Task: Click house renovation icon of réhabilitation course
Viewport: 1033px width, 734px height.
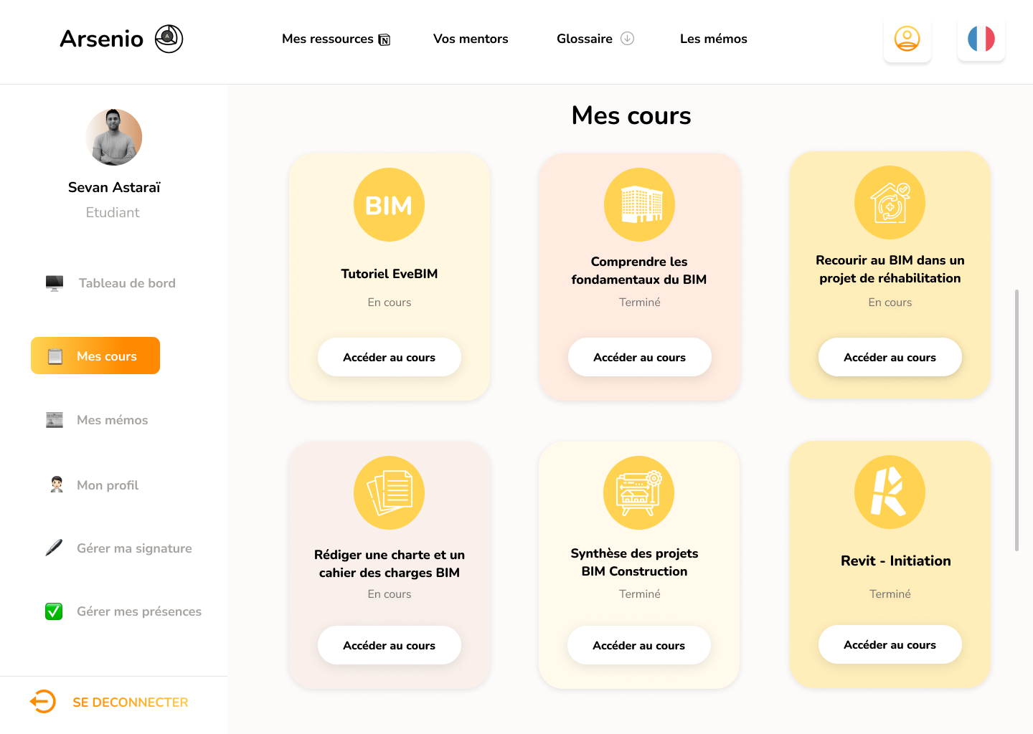Action: tap(890, 203)
